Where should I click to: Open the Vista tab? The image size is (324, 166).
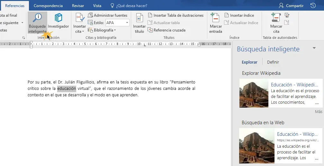point(97,6)
